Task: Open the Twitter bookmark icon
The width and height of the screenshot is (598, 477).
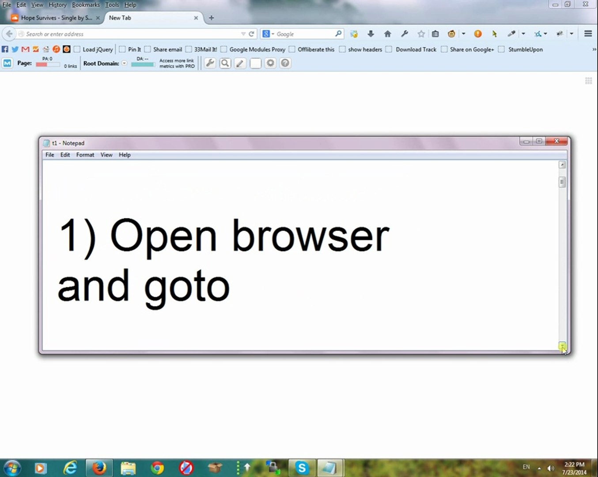Action: 15,49
